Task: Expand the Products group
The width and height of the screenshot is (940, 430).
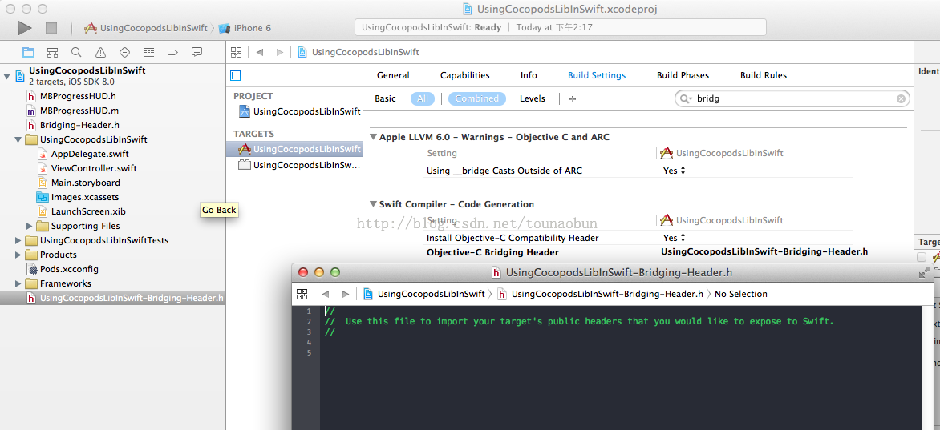Action: [18, 255]
